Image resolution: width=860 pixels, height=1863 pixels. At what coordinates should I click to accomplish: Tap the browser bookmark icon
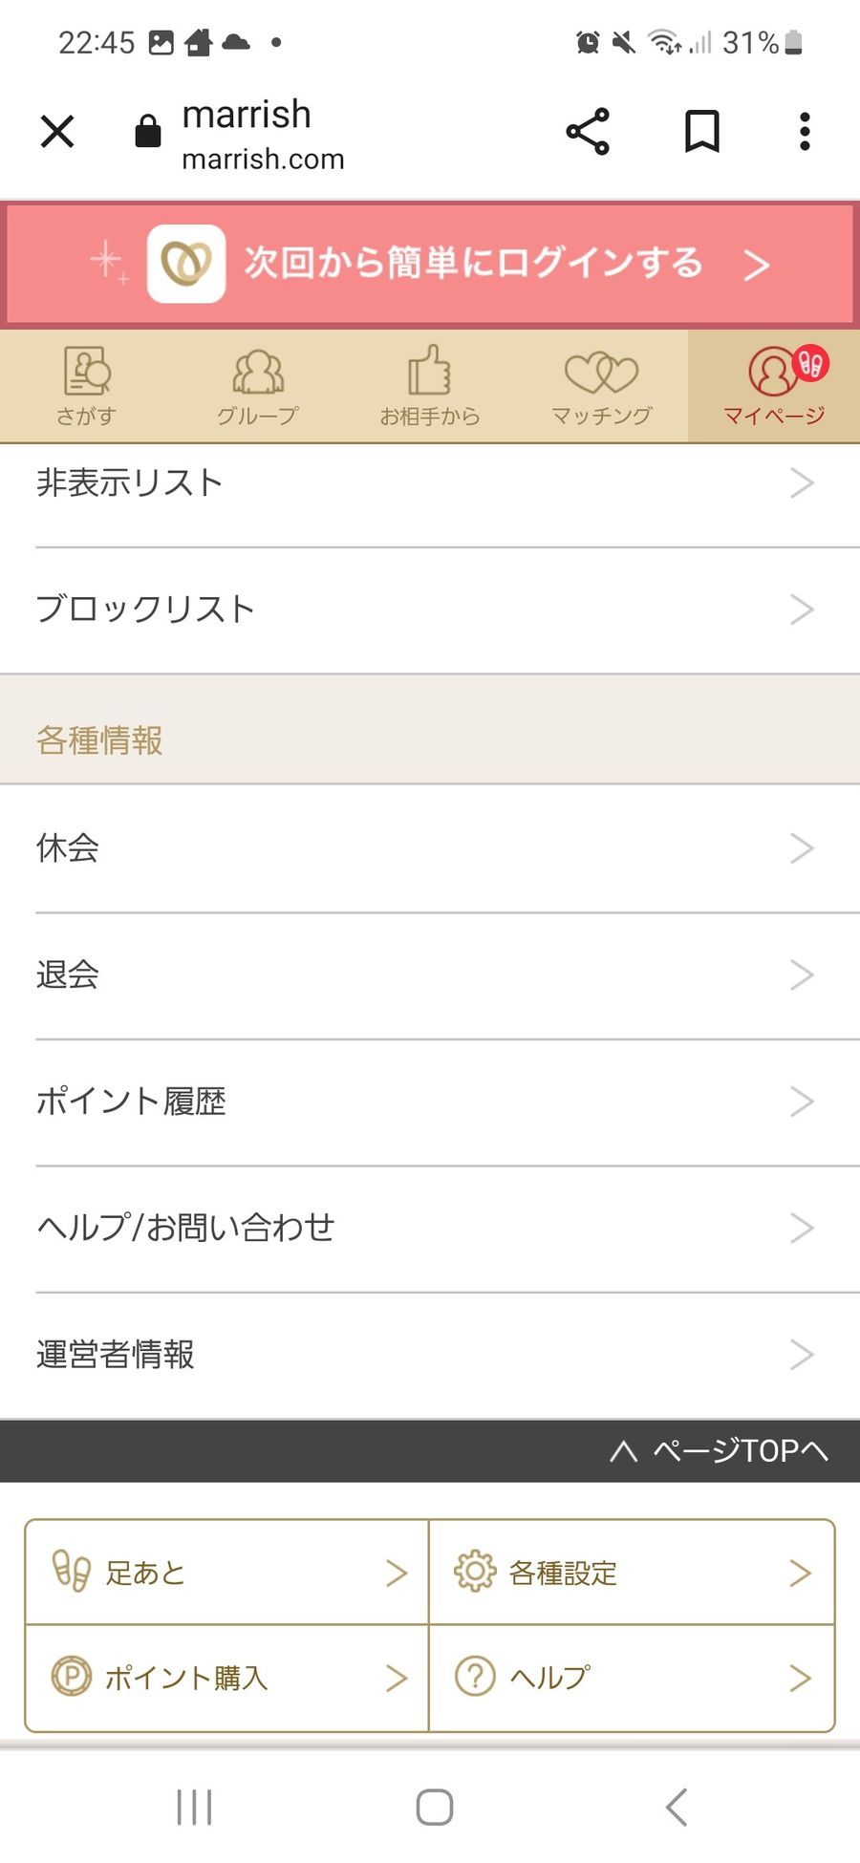pos(702,132)
